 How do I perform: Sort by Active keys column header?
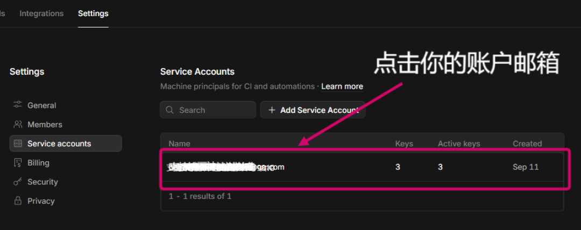tap(459, 143)
